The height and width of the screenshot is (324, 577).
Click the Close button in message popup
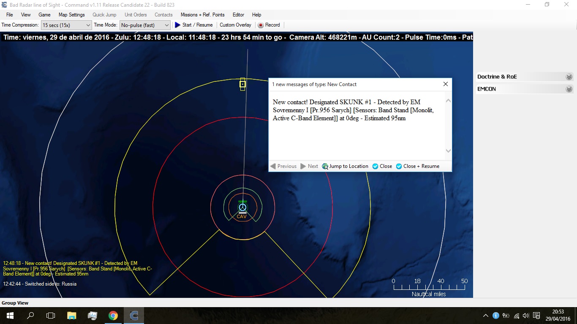click(x=382, y=166)
